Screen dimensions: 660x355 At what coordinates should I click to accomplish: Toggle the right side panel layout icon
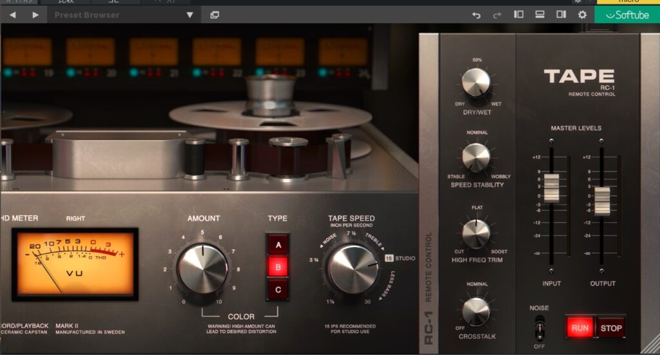coord(561,15)
